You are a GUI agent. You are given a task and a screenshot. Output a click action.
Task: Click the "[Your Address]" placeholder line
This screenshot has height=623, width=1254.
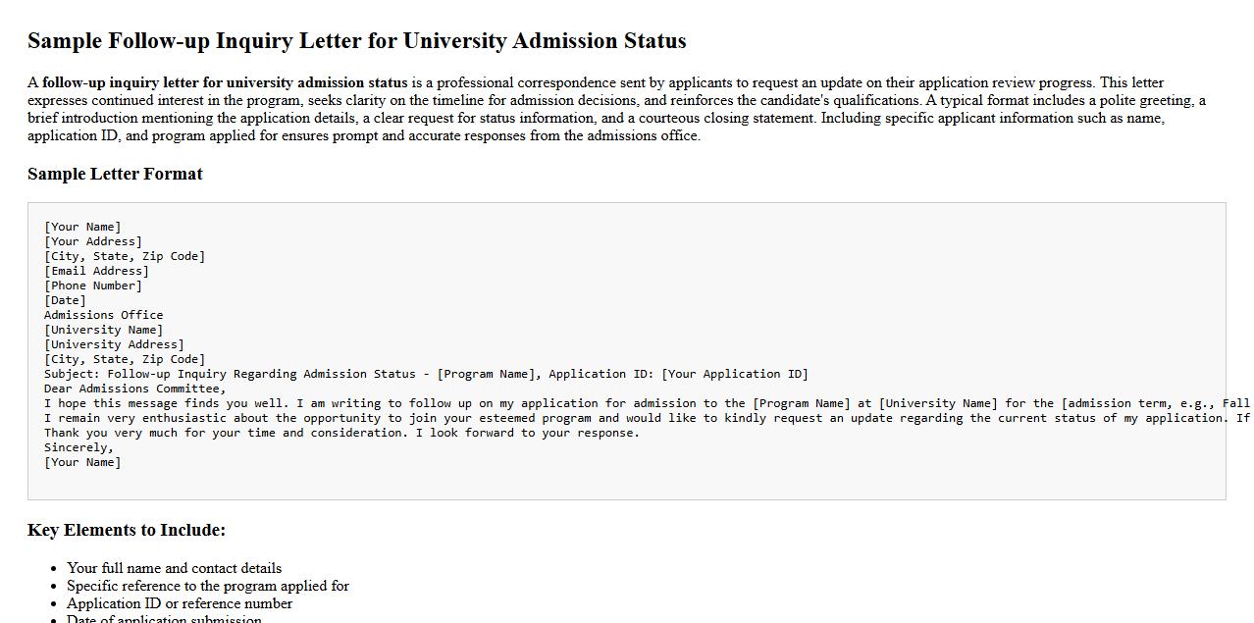click(93, 241)
